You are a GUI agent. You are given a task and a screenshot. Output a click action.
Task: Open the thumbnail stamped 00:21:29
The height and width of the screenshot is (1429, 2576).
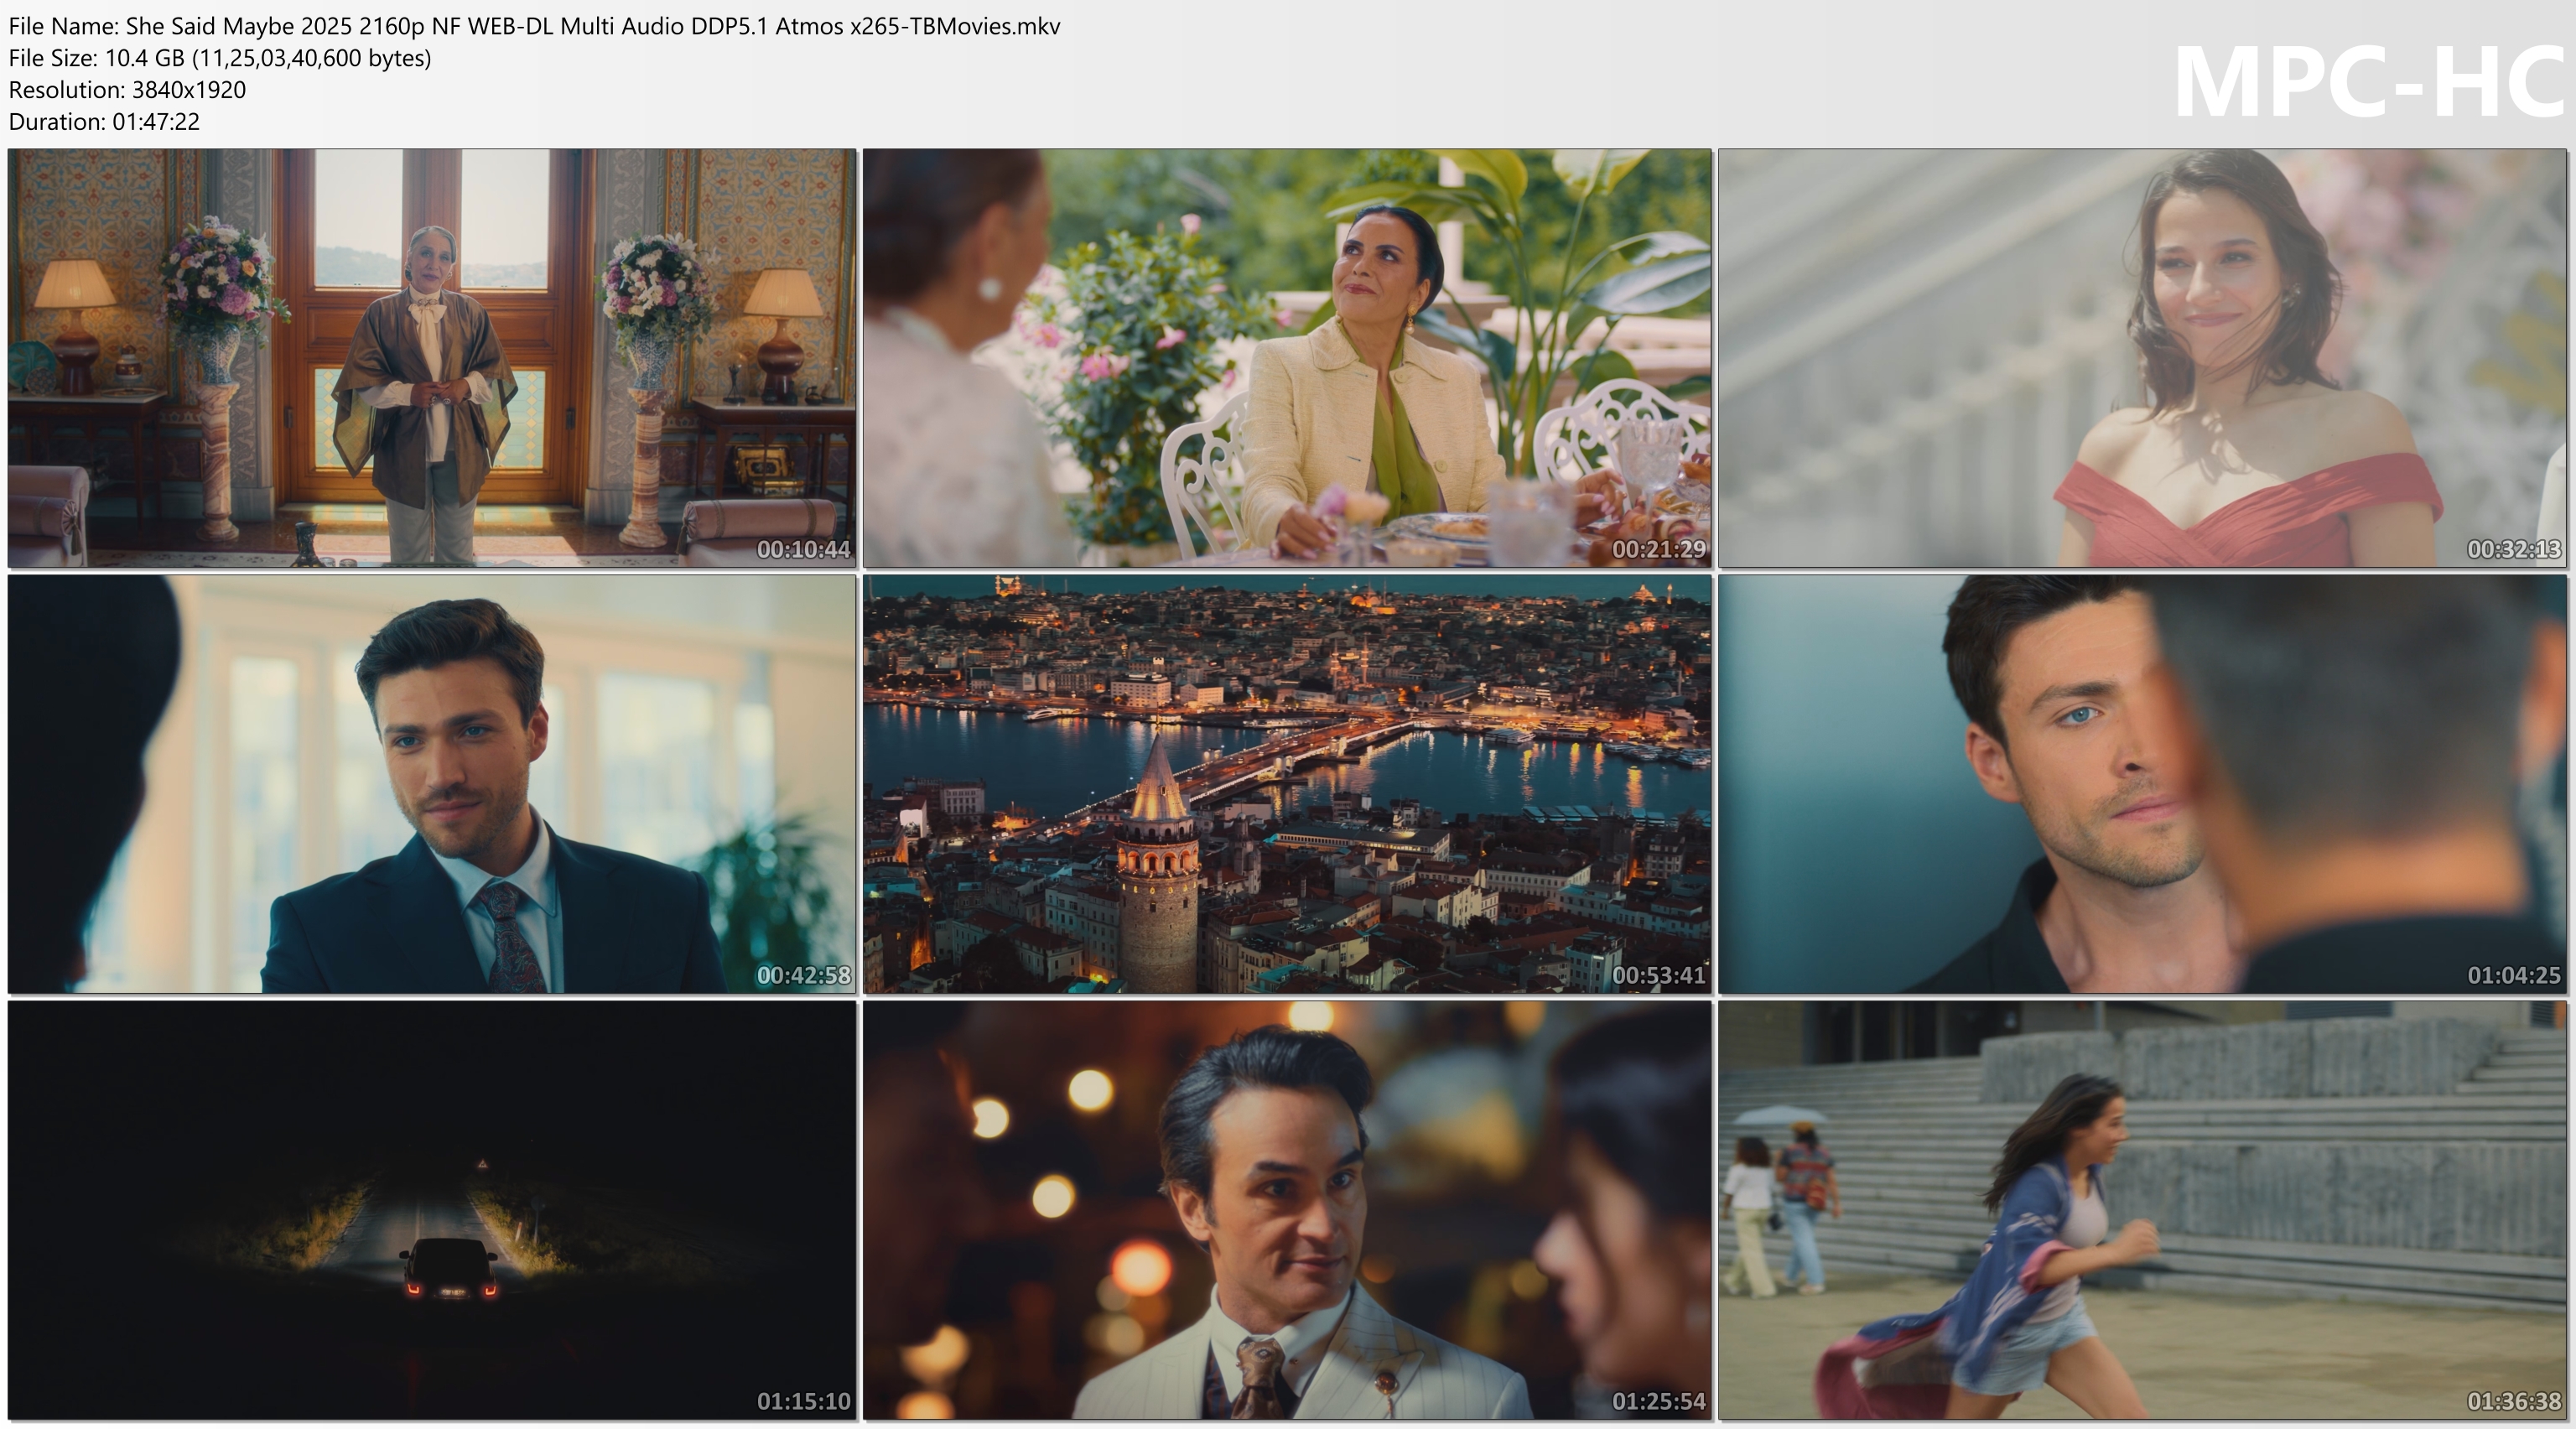(x=1287, y=358)
